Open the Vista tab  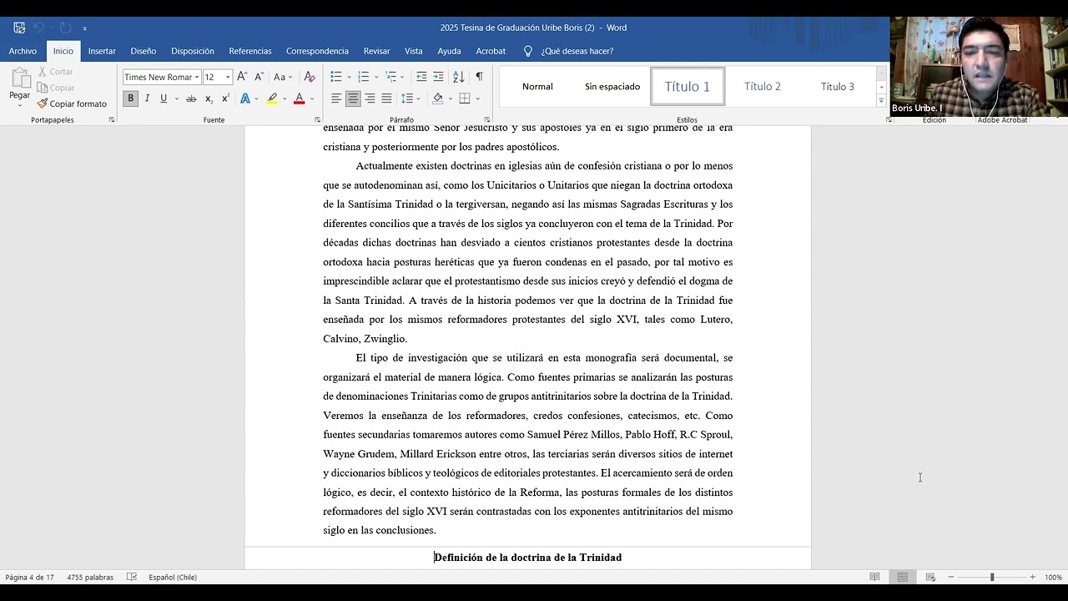click(x=414, y=51)
